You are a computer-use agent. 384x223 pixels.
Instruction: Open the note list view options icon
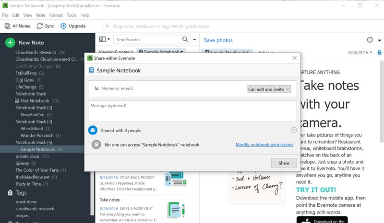point(104,39)
